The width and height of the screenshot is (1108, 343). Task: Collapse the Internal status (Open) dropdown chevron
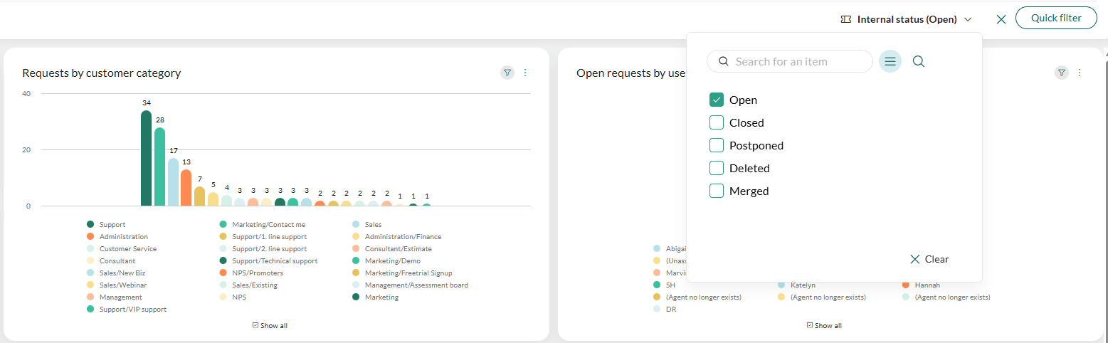(x=968, y=20)
